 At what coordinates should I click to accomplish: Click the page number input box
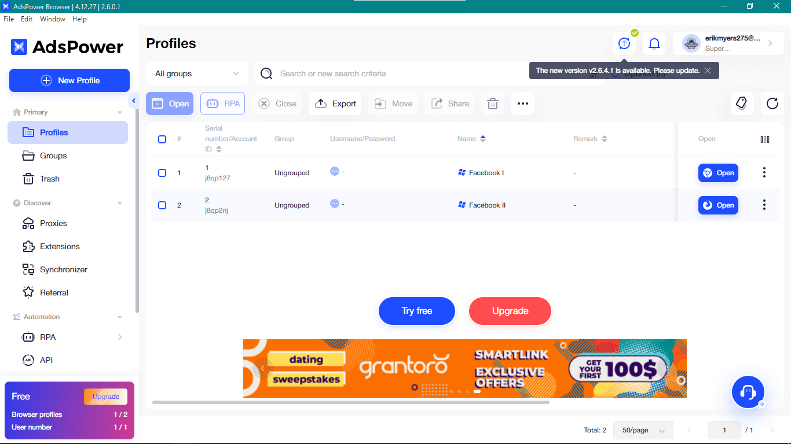tap(724, 430)
